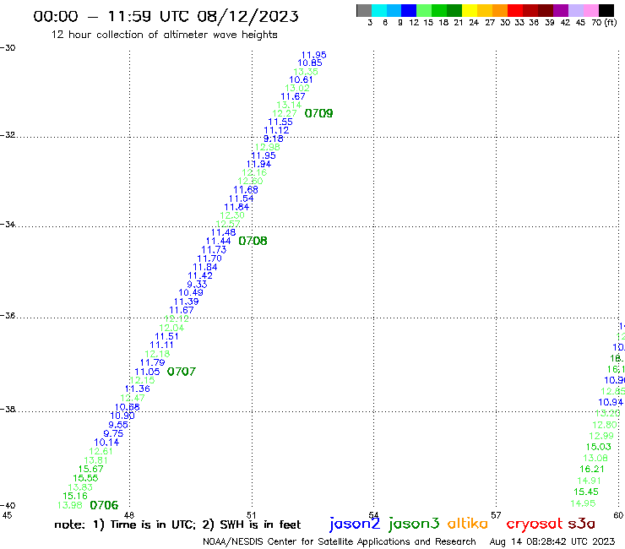Click the right-track value '15.03'
The image size is (625, 549).
(x=598, y=447)
